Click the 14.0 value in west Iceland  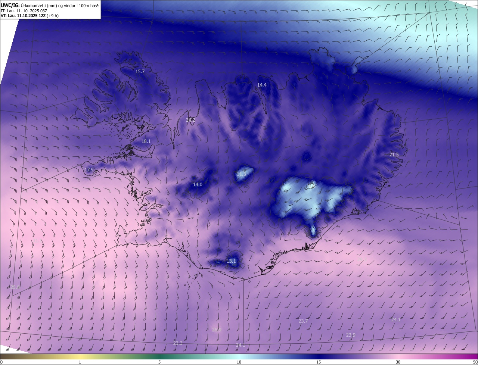pos(198,185)
